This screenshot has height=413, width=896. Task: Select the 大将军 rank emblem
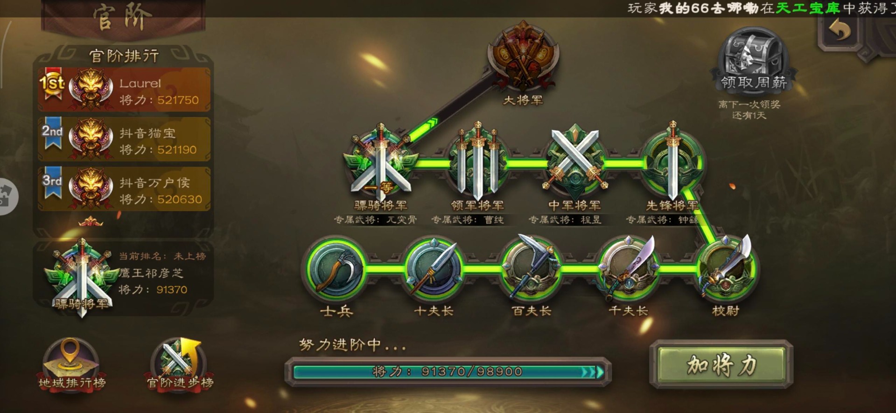pyautogui.click(x=523, y=56)
